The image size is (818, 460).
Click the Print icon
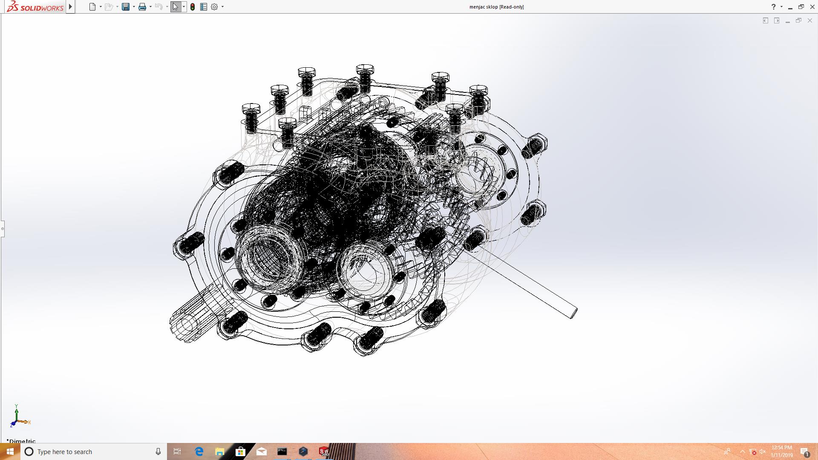point(142,7)
